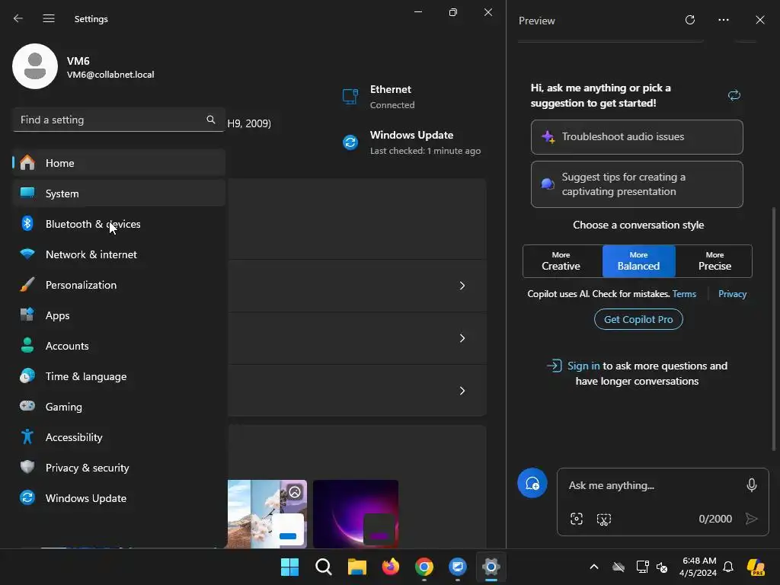Image resolution: width=780 pixels, height=585 pixels.
Task: Open the clock showing 6:48 AM
Action: coord(698,567)
